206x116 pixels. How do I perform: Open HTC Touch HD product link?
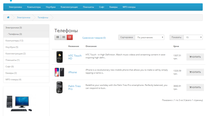tap(75, 57)
